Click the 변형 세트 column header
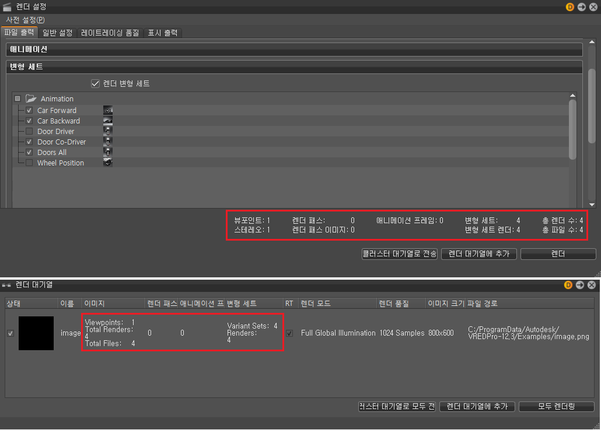This screenshot has width=601, height=430. 254,304
